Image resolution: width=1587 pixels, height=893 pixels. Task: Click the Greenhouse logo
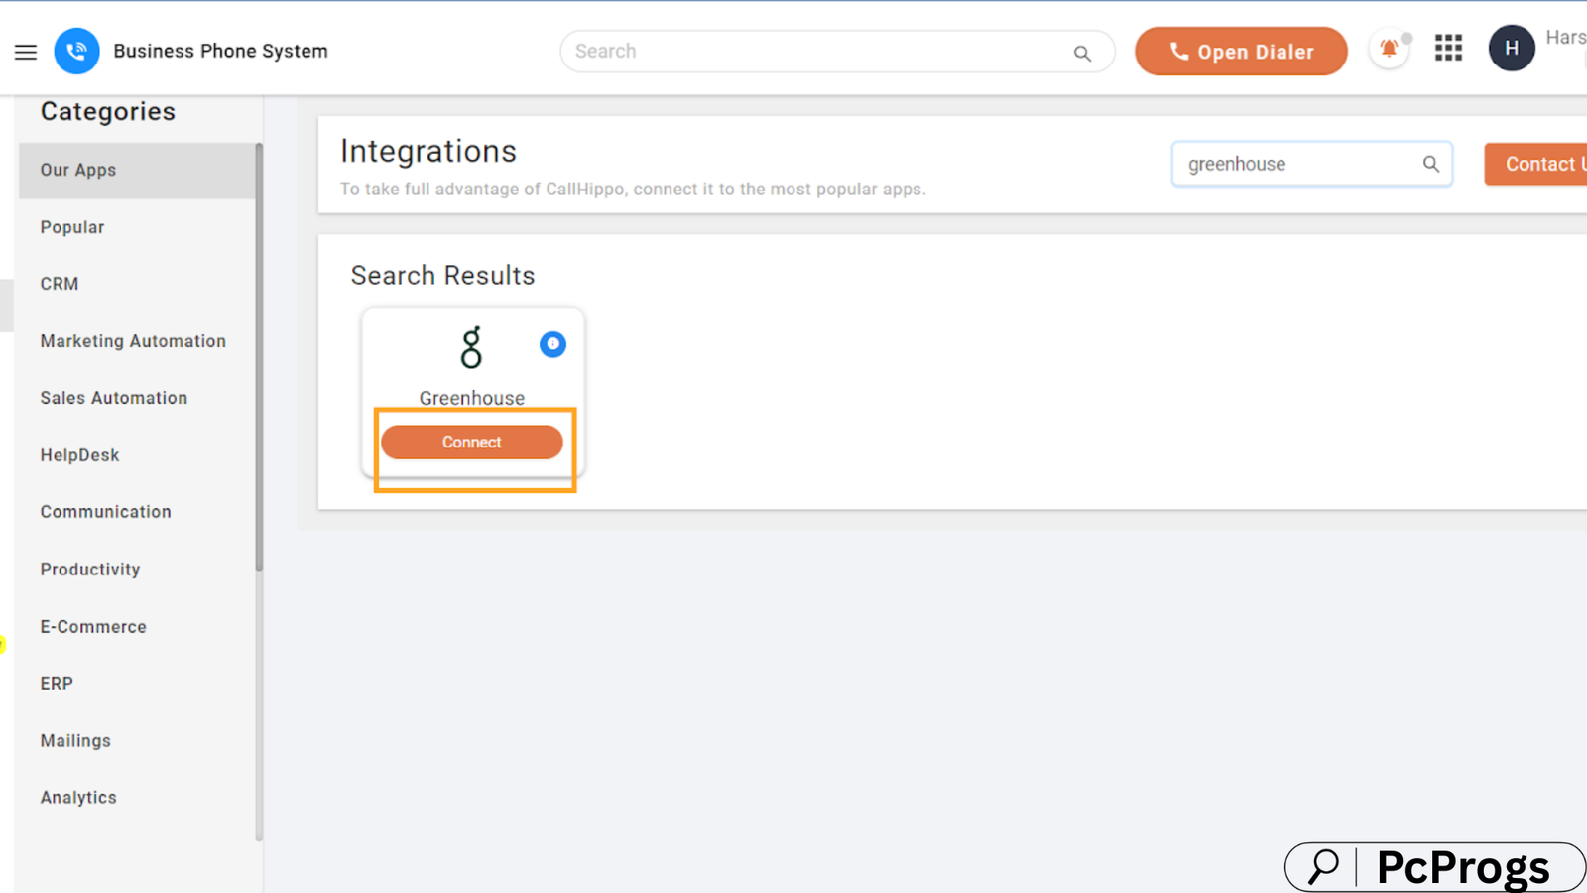click(471, 348)
